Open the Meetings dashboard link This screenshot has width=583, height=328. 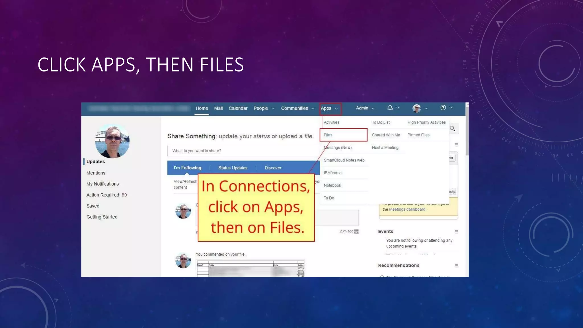407,209
